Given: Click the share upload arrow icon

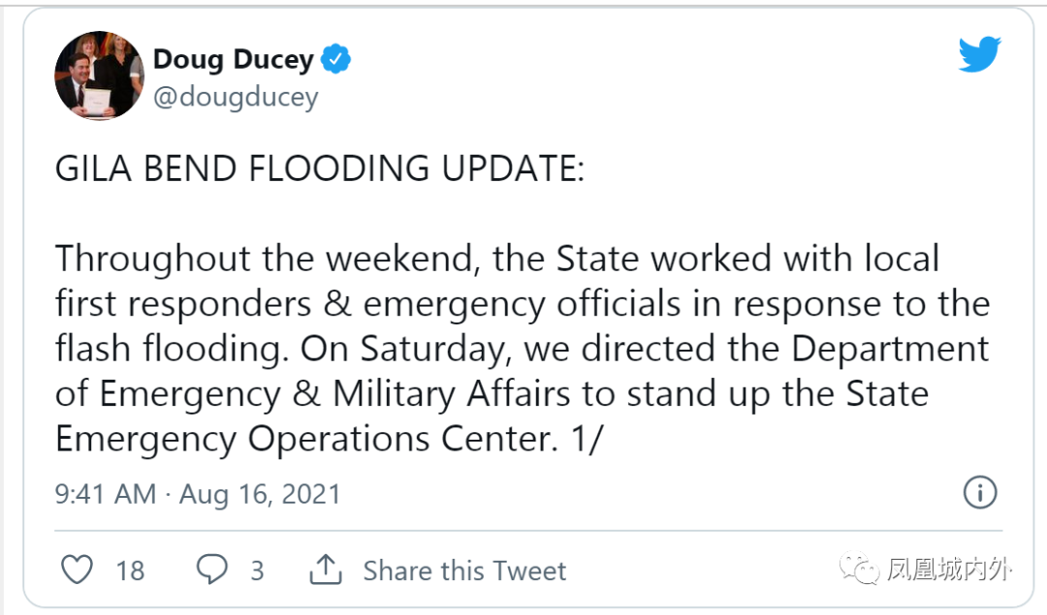Looking at the screenshot, I should (326, 569).
